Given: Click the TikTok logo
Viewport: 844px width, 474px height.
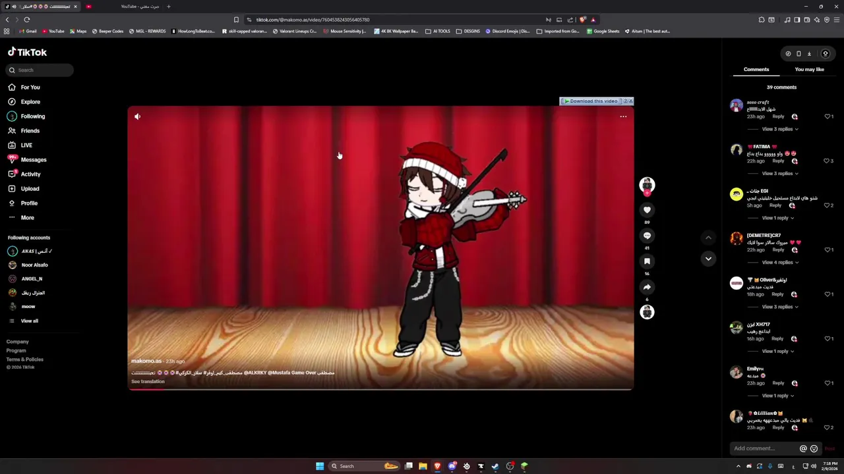Looking at the screenshot, I should pyautogui.click(x=27, y=52).
